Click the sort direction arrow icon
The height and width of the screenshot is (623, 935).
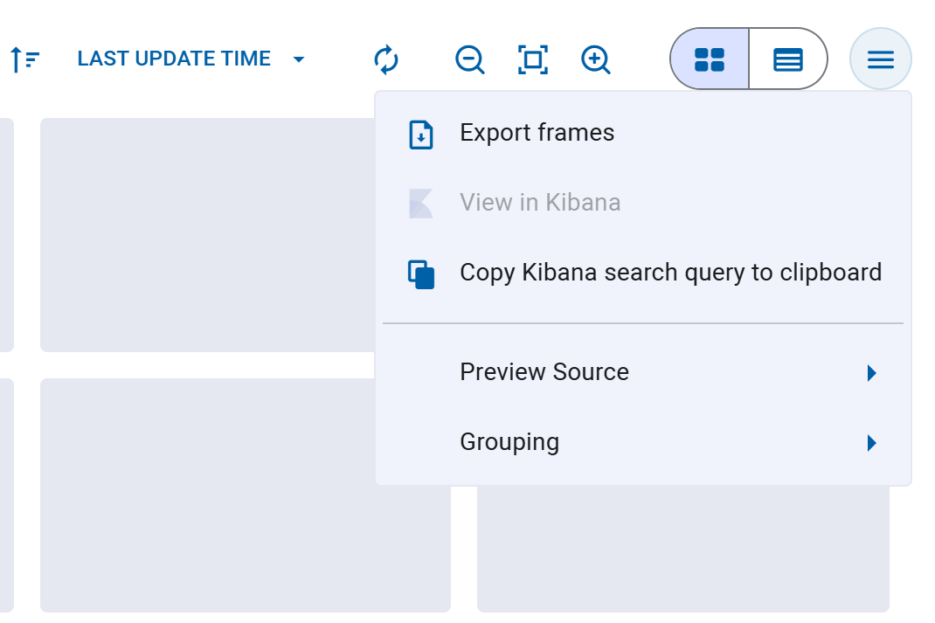[x=24, y=59]
